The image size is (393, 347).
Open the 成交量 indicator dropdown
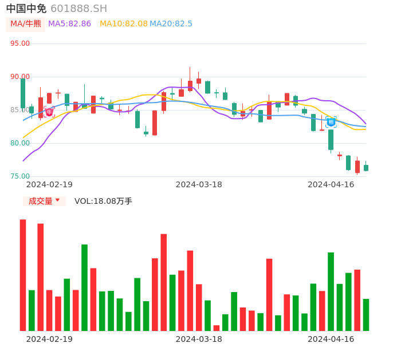point(44,201)
